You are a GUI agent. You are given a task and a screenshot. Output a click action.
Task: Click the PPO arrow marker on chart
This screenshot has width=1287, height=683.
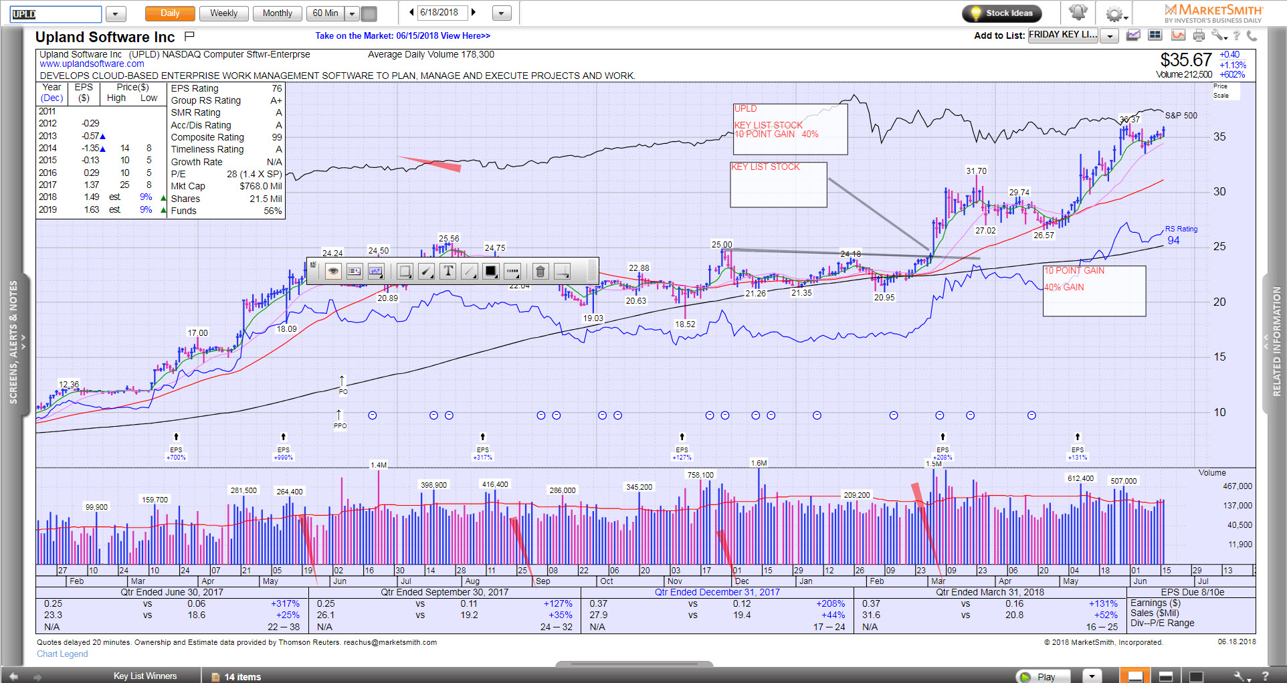[x=340, y=419]
